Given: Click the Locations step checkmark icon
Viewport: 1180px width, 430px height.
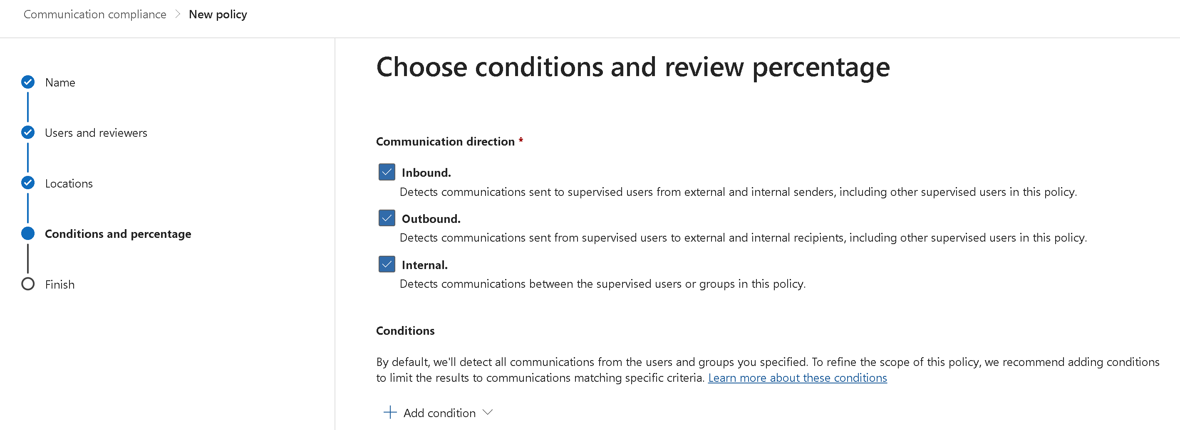Looking at the screenshot, I should click(x=28, y=183).
